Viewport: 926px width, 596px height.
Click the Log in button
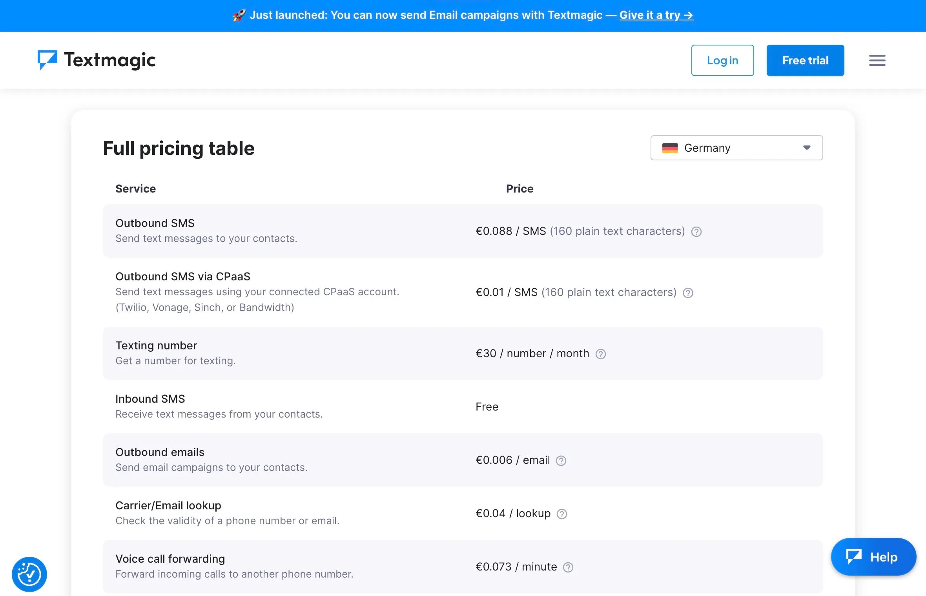tap(722, 60)
